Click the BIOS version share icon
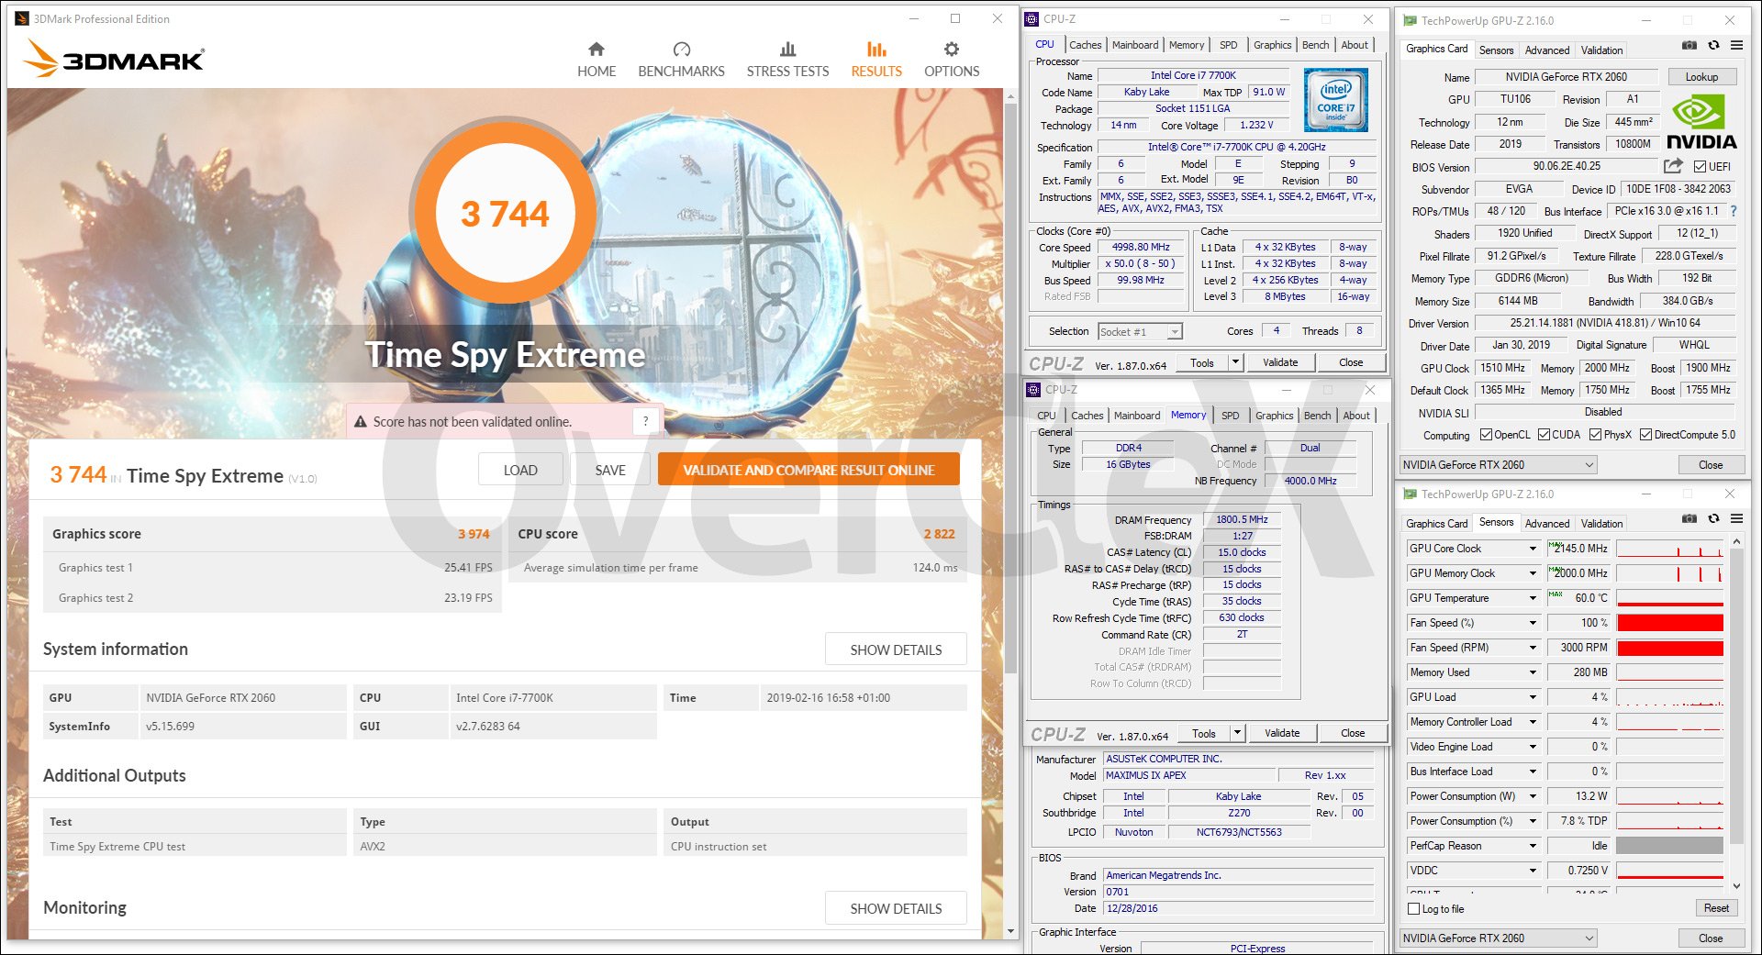 [1673, 166]
